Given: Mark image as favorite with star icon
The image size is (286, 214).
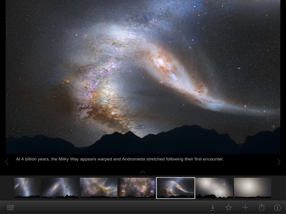Looking at the screenshot, I should (x=229, y=207).
